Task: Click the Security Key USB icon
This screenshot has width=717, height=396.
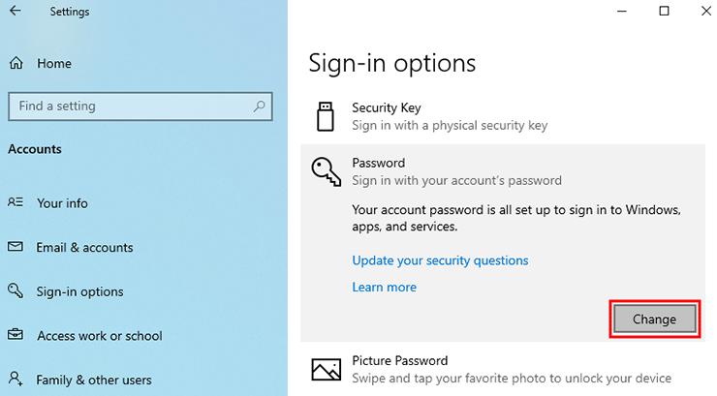Action: tap(326, 116)
